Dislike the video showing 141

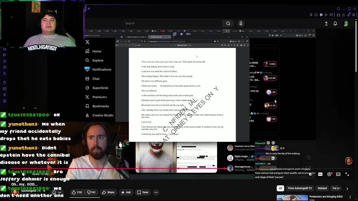[91, 192]
